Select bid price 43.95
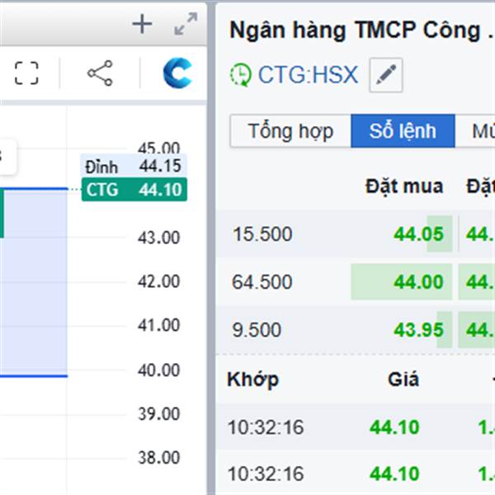The height and width of the screenshot is (495, 495). click(x=418, y=330)
